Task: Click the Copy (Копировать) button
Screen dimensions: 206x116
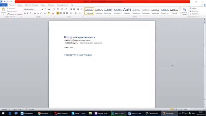Action: tap(12, 11)
